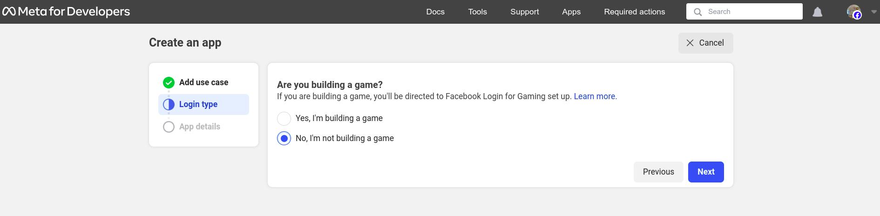Focus the Search input field
Image resolution: width=880 pixels, height=216 pixels.
[744, 12]
